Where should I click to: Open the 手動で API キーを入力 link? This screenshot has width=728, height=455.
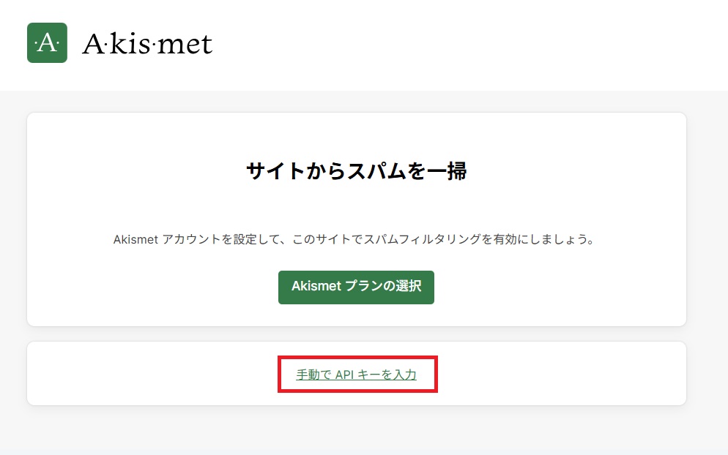tap(357, 375)
